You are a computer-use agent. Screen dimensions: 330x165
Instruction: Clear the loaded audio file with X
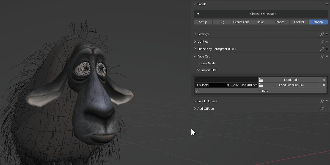[x=324, y=80]
